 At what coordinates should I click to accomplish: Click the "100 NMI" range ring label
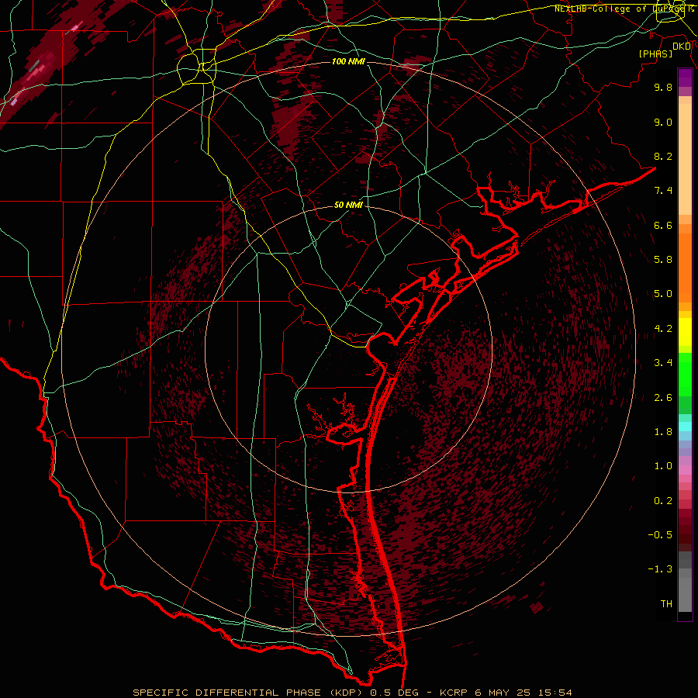348,61
